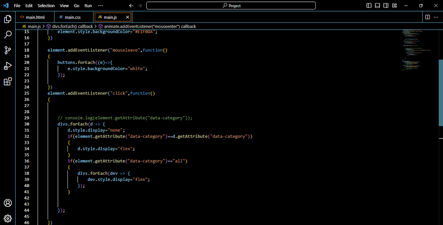This screenshot has width=443, height=225.
Task: Toggle the primary side bar layout icon
Action: pos(369,6)
